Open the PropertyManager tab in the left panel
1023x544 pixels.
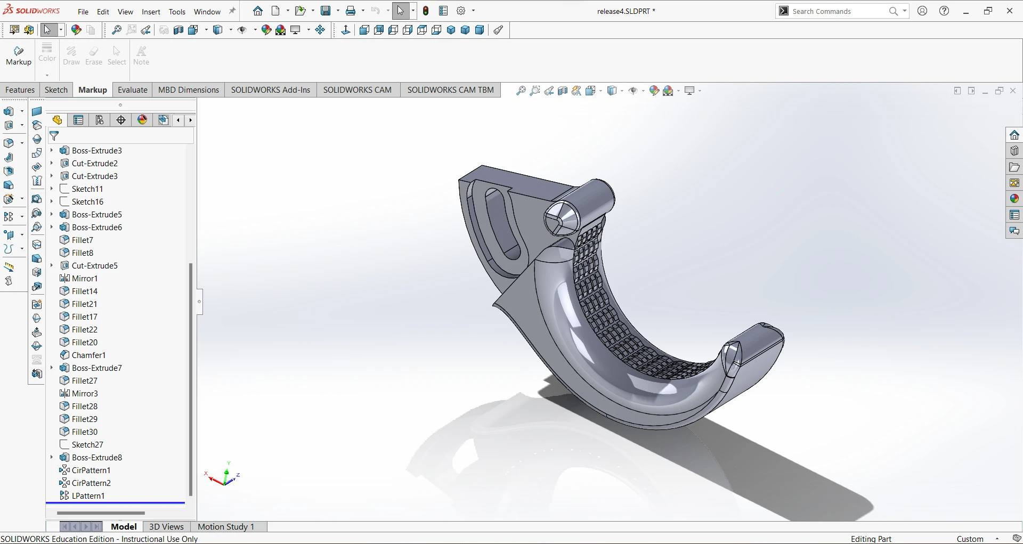78,120
